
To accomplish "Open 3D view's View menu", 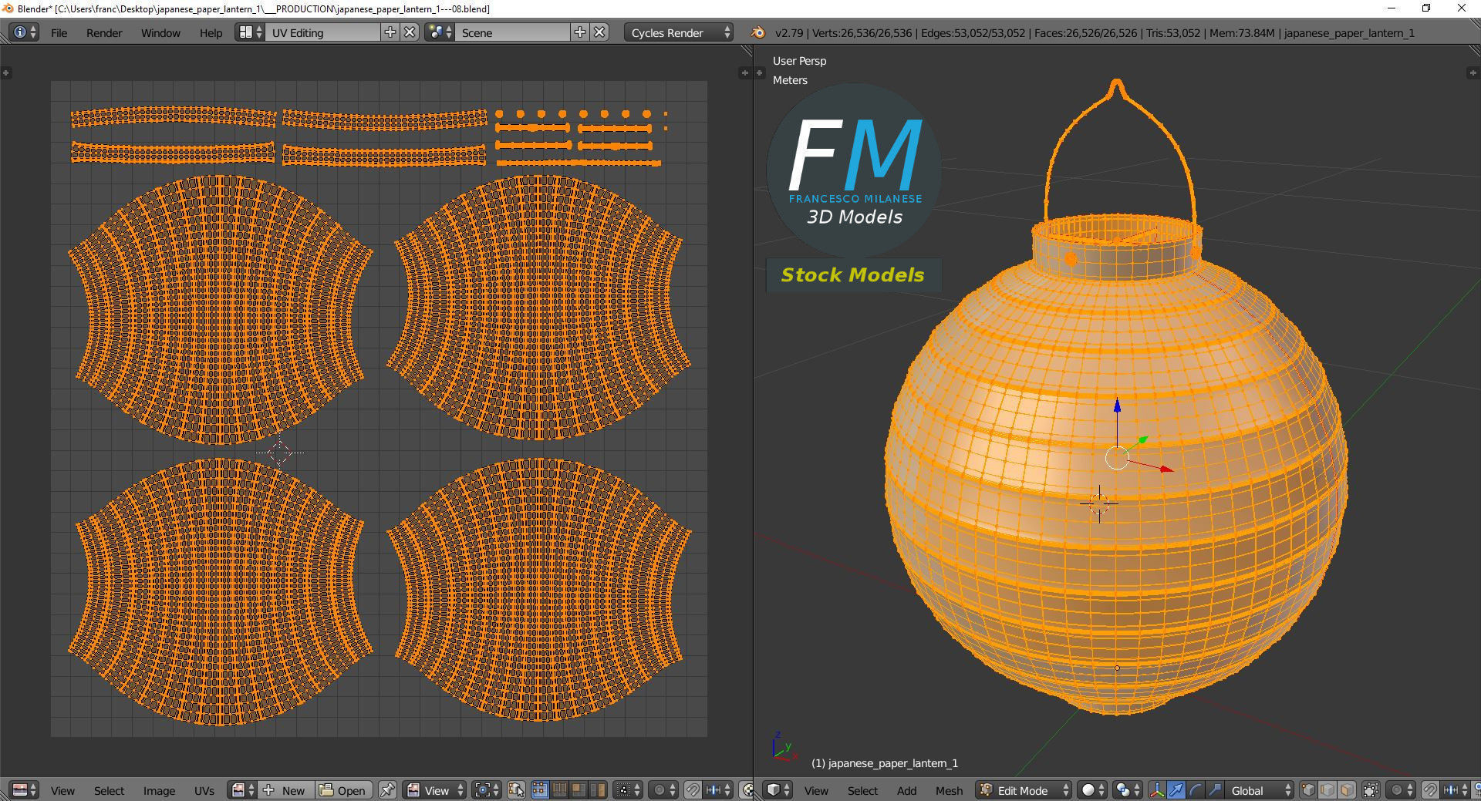I will 816,791.
